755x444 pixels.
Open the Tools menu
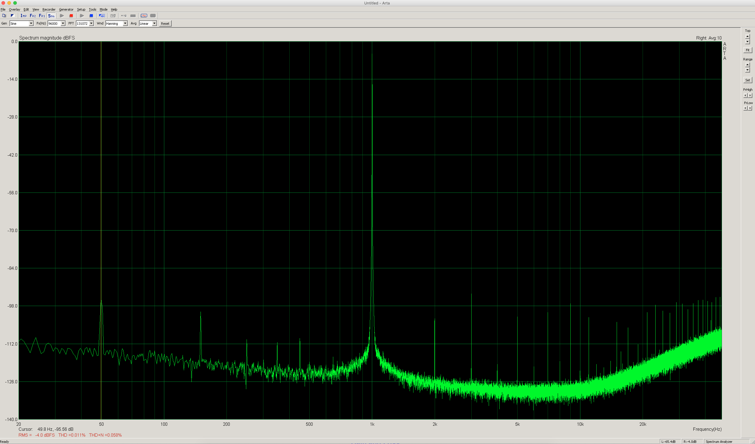coord(93,9)
